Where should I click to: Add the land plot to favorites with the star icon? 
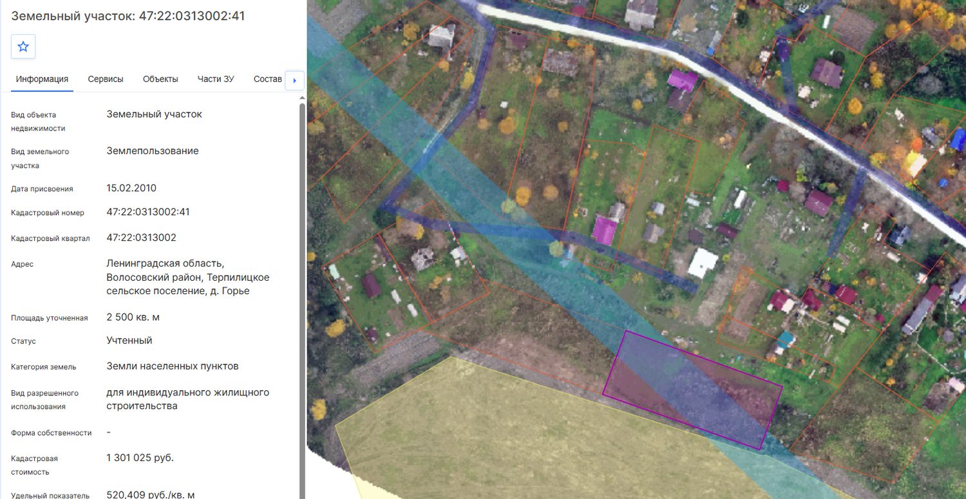23,46
